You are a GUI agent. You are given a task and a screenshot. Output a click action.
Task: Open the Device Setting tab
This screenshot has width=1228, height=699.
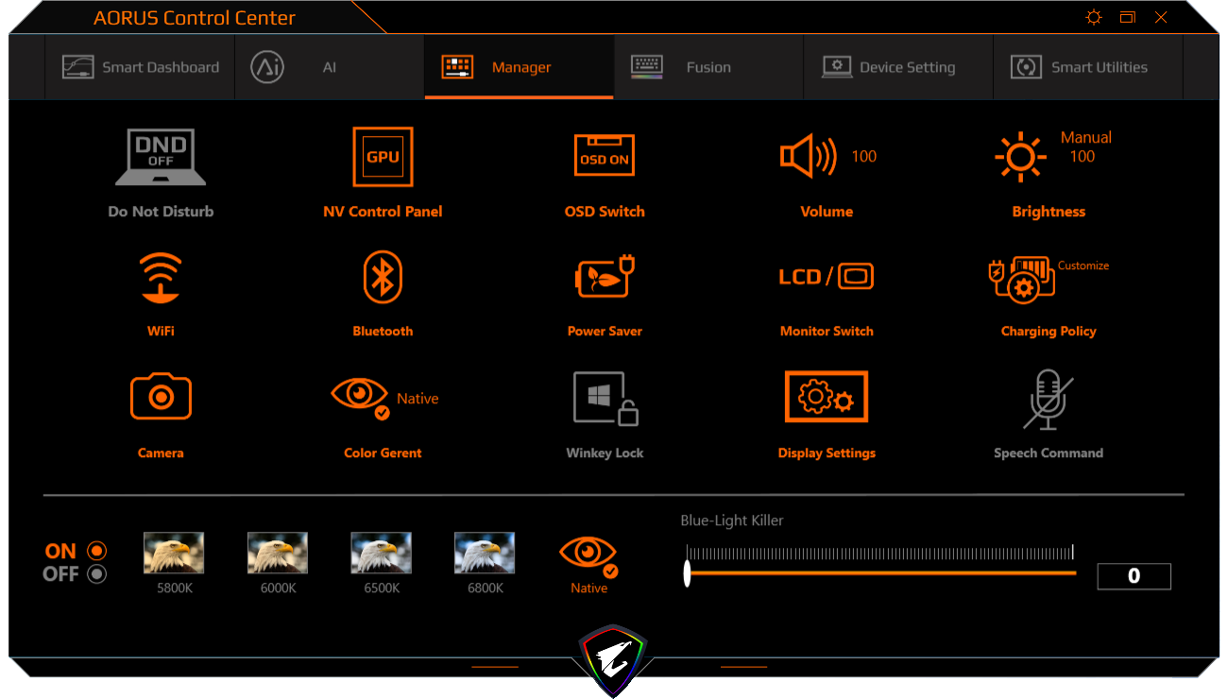point(898,67)
